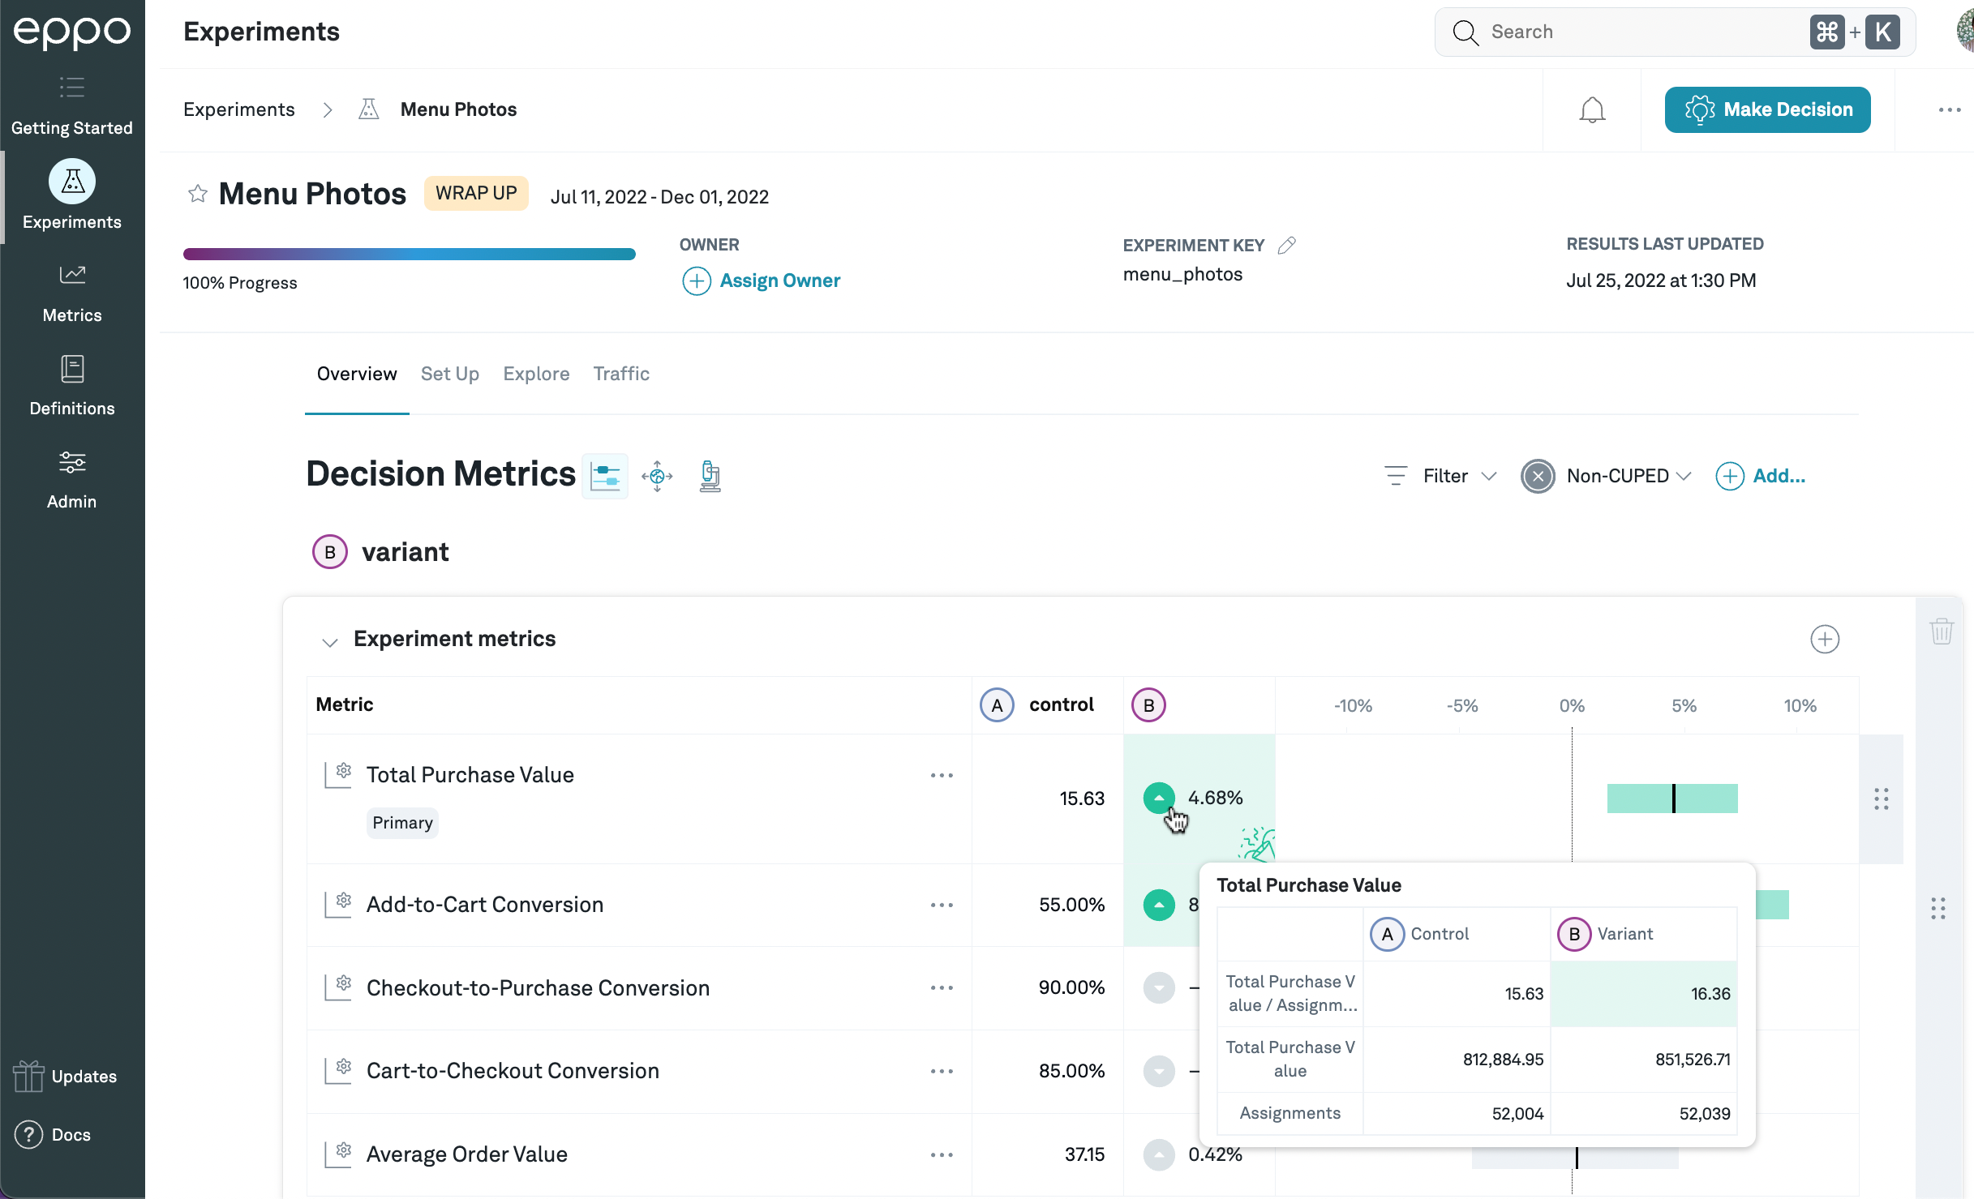
Task: Click the Make Decision button
Action: coord(1767,109)
